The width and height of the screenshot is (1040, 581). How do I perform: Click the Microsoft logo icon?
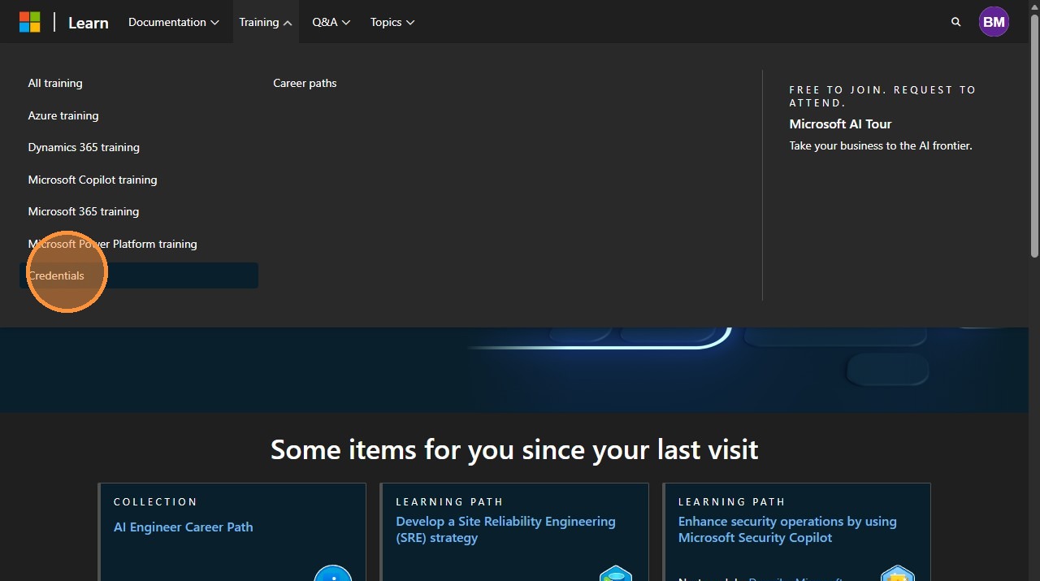click(x=30, y=22)
